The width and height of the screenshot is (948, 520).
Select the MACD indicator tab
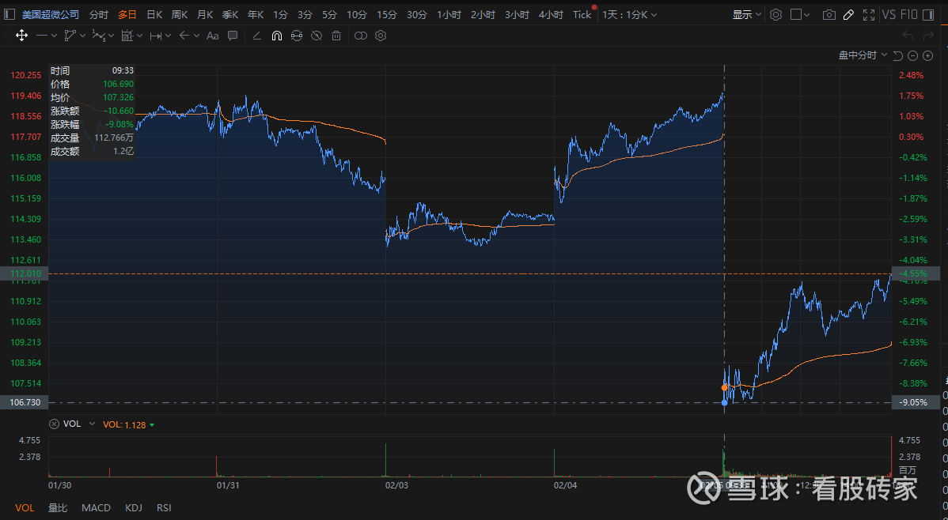click(96, 508)
